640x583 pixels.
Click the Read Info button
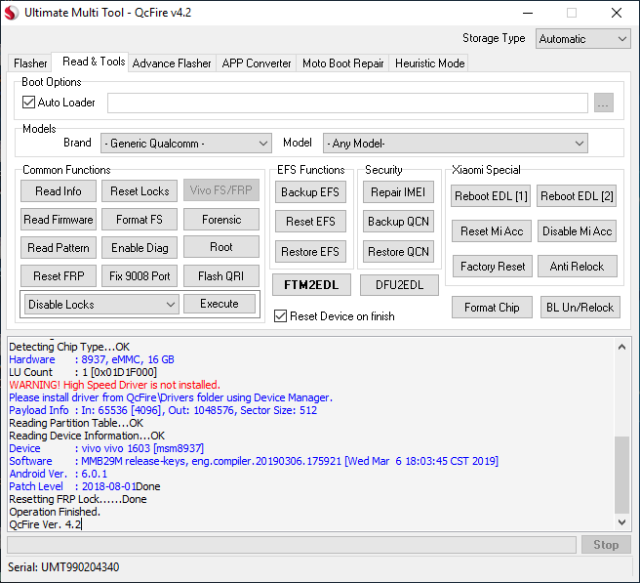(59, 191)
